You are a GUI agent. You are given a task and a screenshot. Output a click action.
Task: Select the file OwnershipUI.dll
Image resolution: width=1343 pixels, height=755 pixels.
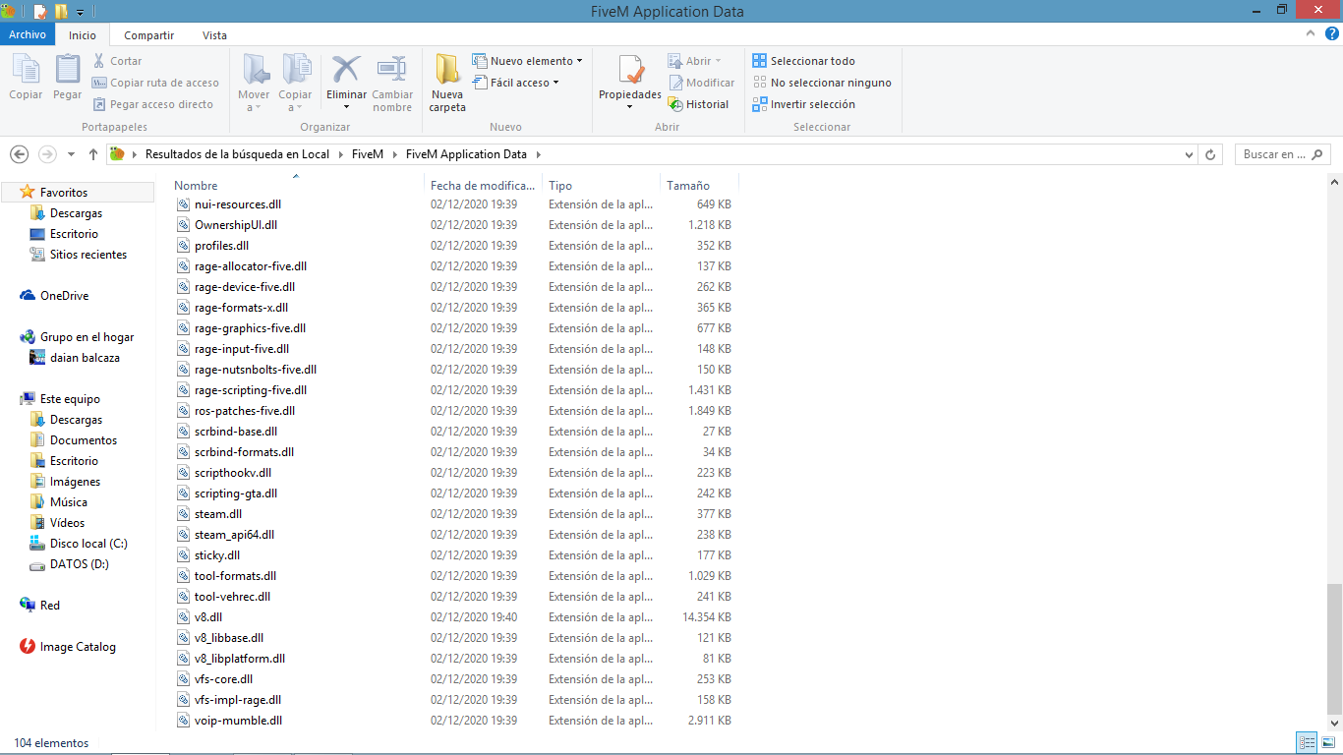point(235,225)
